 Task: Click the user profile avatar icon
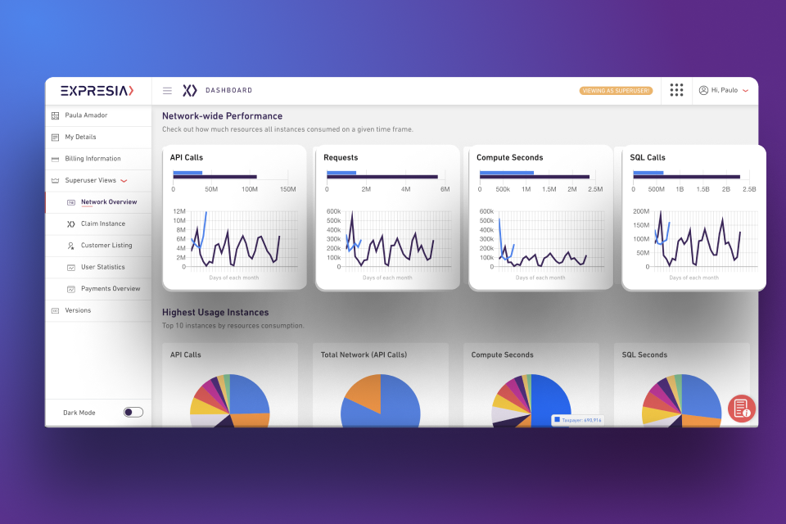[x=703, y=90]
